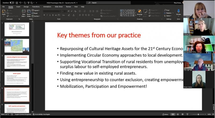Expand the Layout dropdown
Screen dimensions: 215x118
tap(36, 10)
